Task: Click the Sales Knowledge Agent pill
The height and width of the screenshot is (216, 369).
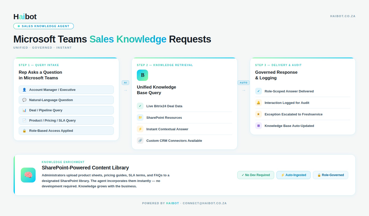Action: 44,26
